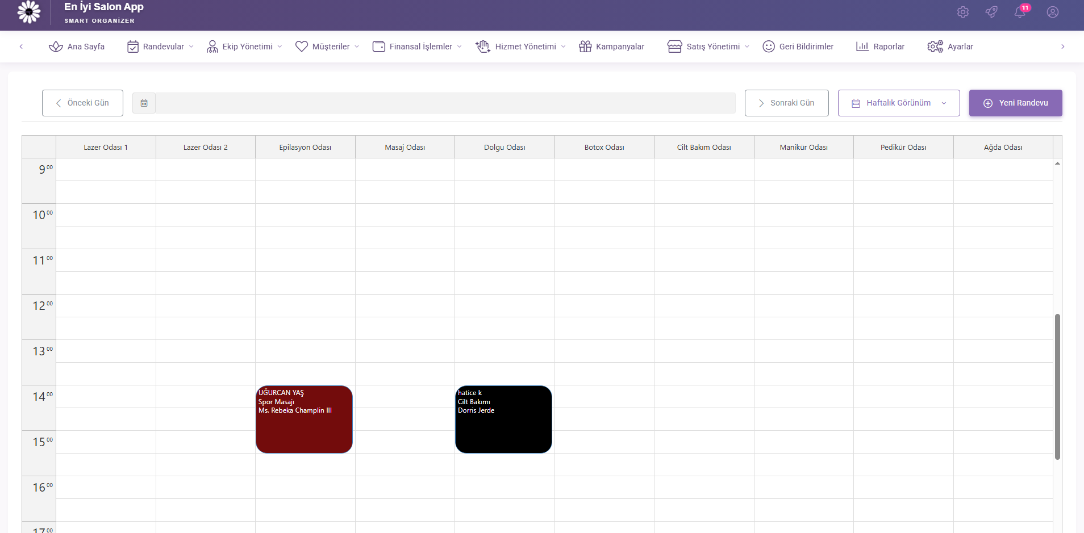Click the calendar date picker icon

[144, 103]
